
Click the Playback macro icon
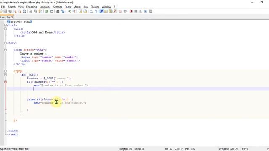[x=141, y=11]
